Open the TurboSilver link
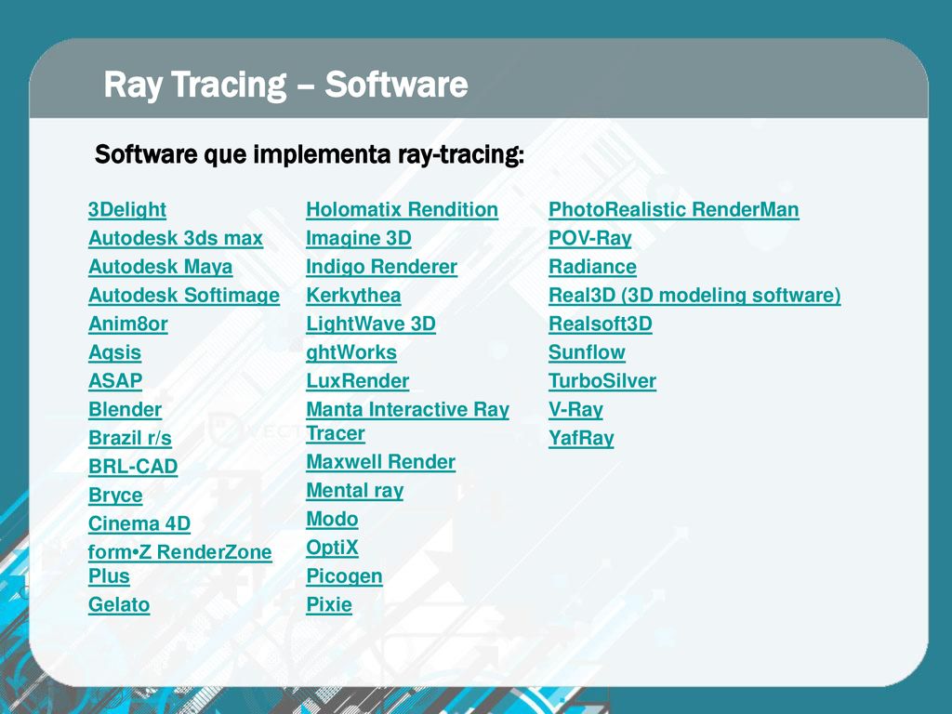The width and height of the screenshot is (952, 714). point(602,380)
